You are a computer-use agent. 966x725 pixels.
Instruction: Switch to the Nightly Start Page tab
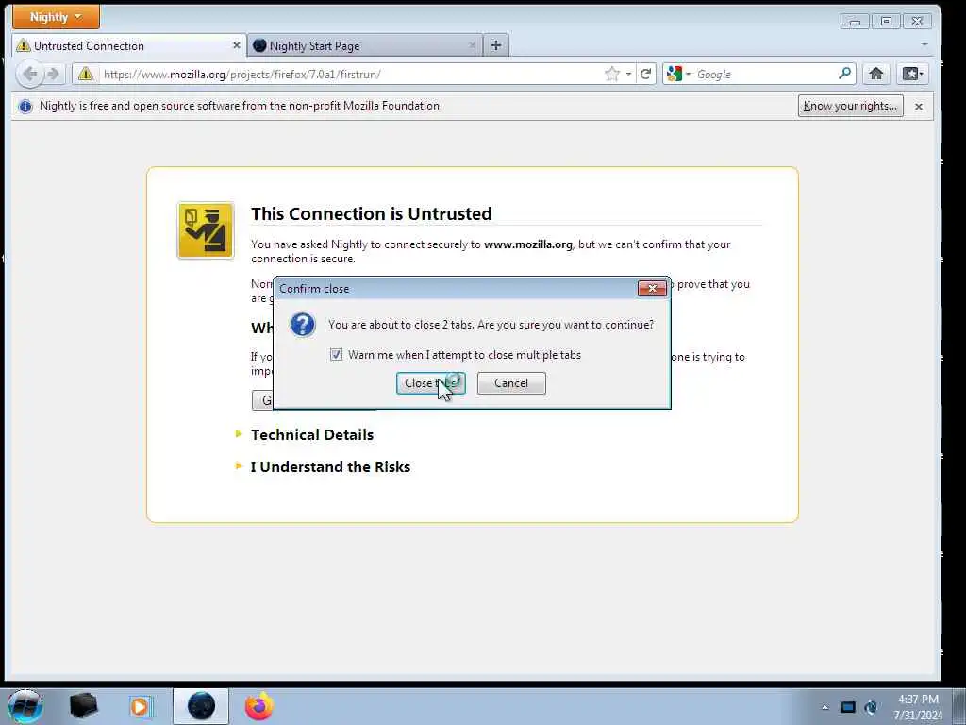tap(365, 45)
